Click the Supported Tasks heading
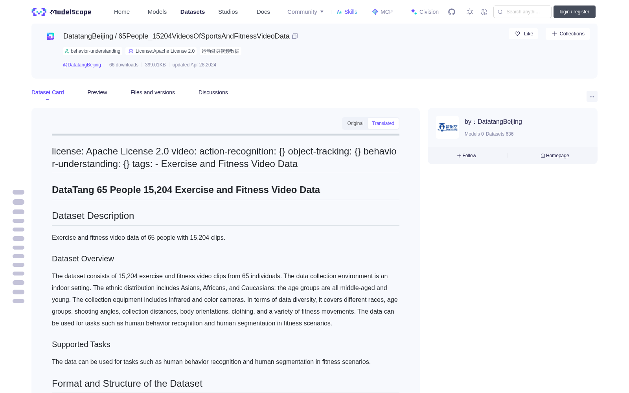629x393 pixels. click(x=81, y=344)
